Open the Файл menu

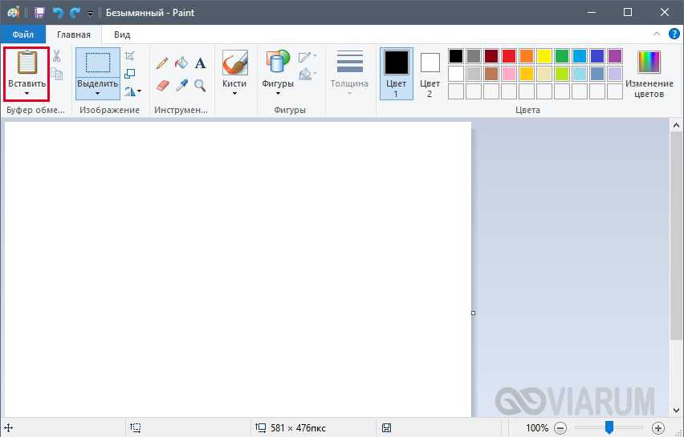pos(22,34)
